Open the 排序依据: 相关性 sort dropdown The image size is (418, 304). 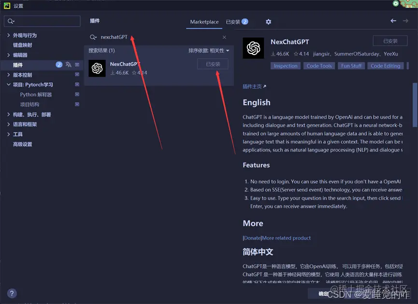[x=209, y=51]
